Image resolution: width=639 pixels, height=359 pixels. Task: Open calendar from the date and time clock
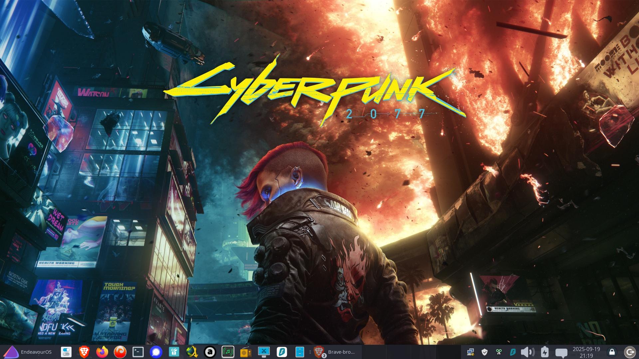(x=586, y=352)
